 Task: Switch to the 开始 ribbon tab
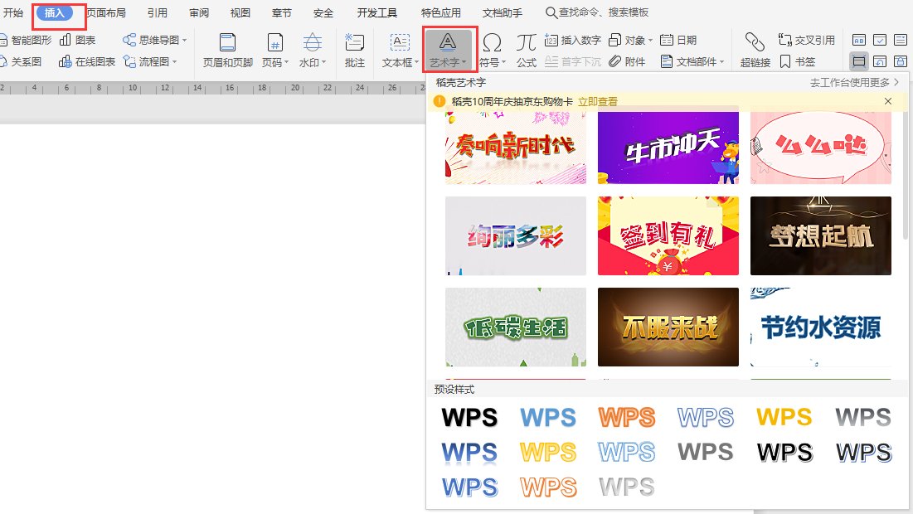click(x=12, y=12)
